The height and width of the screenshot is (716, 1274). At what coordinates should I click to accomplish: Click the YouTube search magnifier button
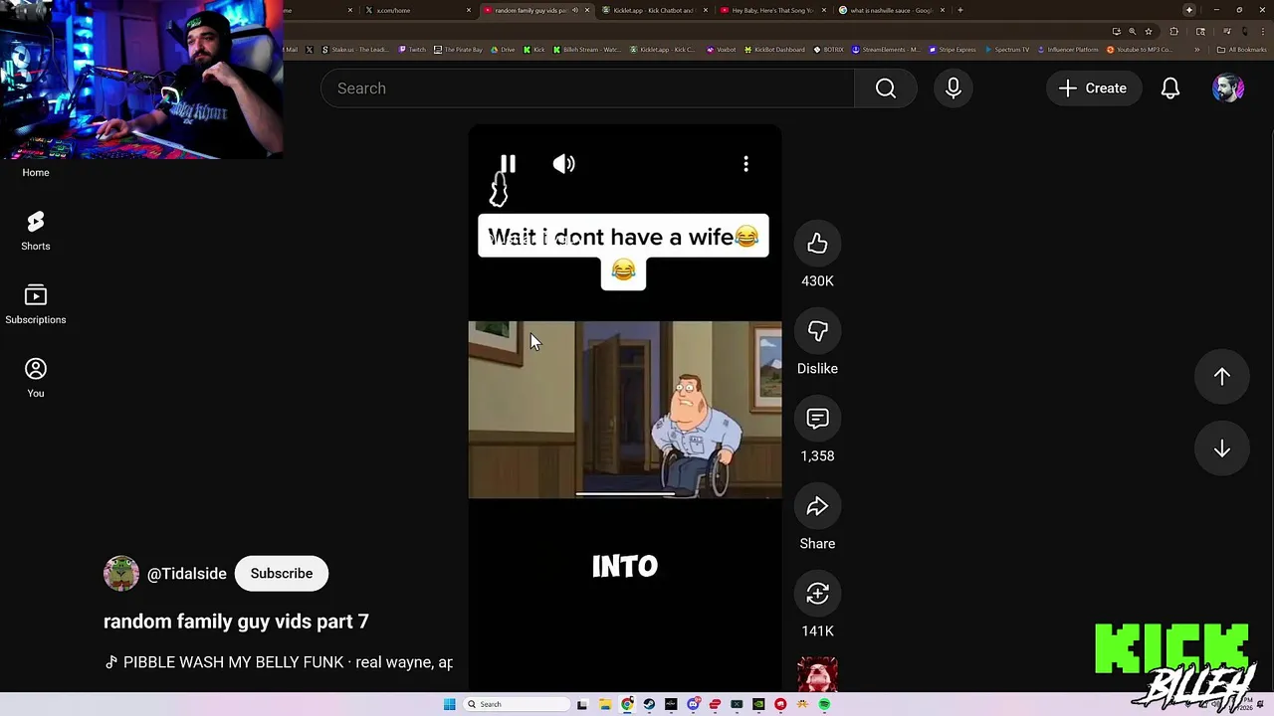coord(886,89)
